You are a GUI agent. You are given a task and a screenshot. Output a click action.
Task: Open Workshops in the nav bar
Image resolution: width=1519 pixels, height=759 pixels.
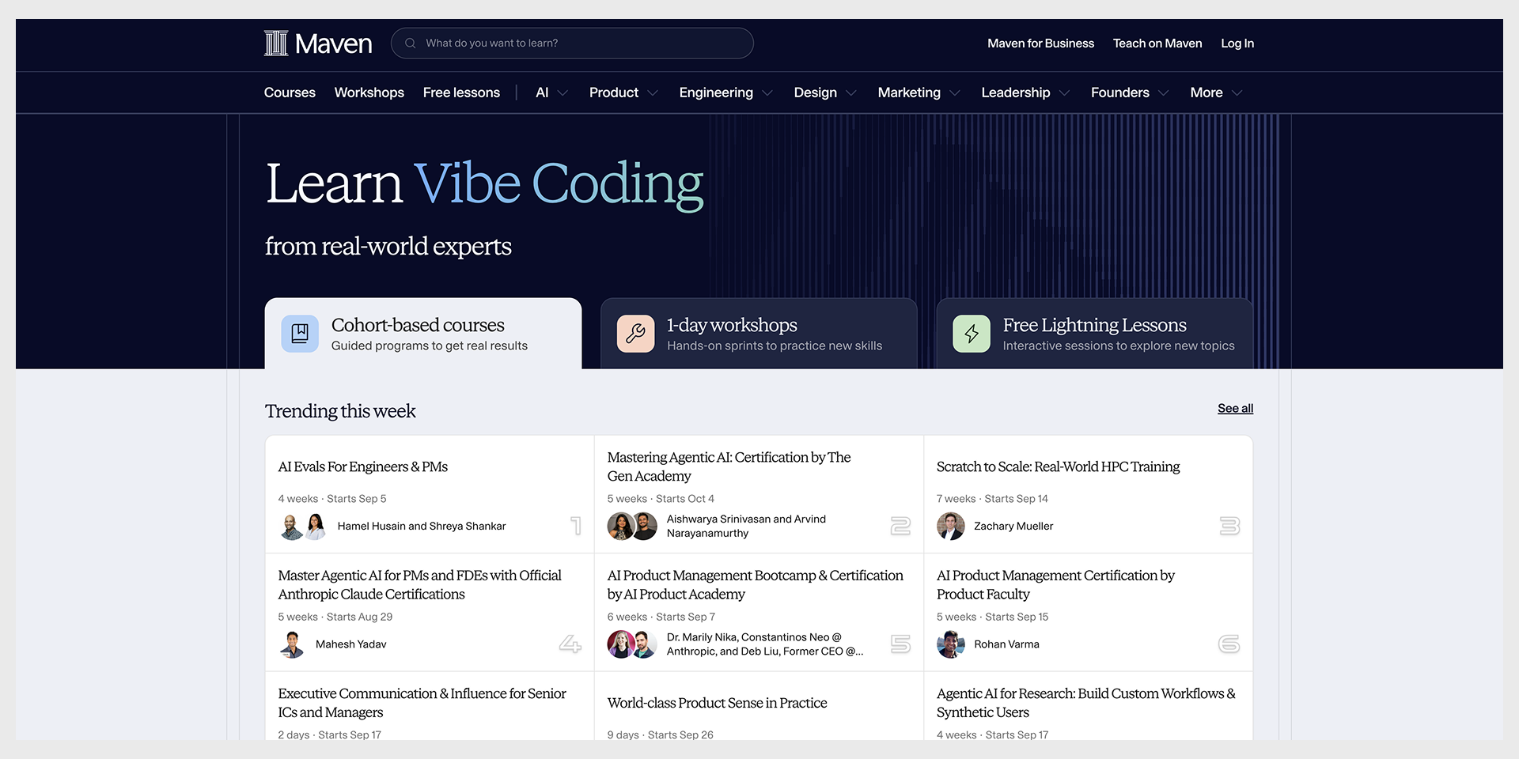pyautogui.click(x=369, y=93)
